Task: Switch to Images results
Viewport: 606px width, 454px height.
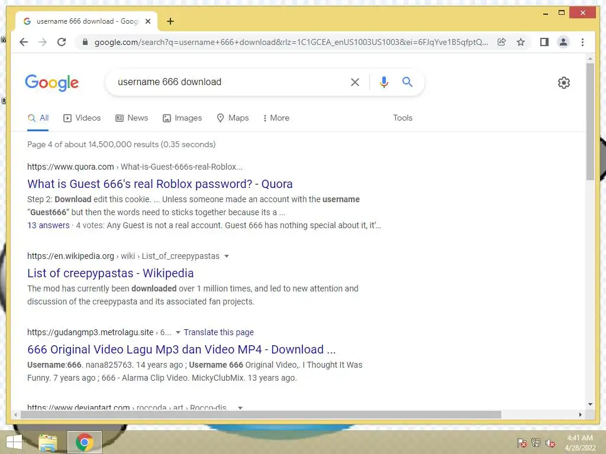Action: (182, 118)
